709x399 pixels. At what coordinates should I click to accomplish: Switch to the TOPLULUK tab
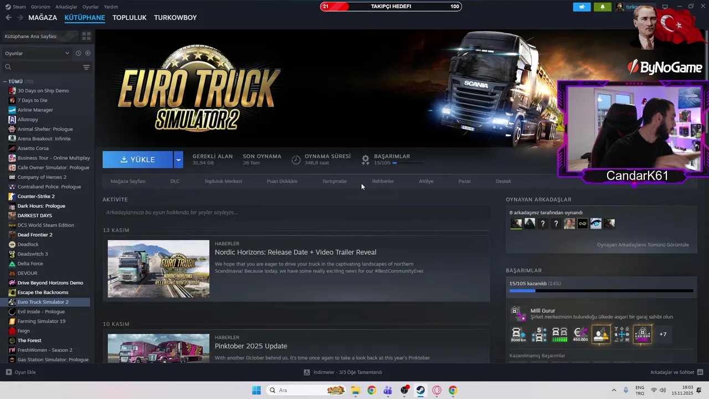point(130,18)
